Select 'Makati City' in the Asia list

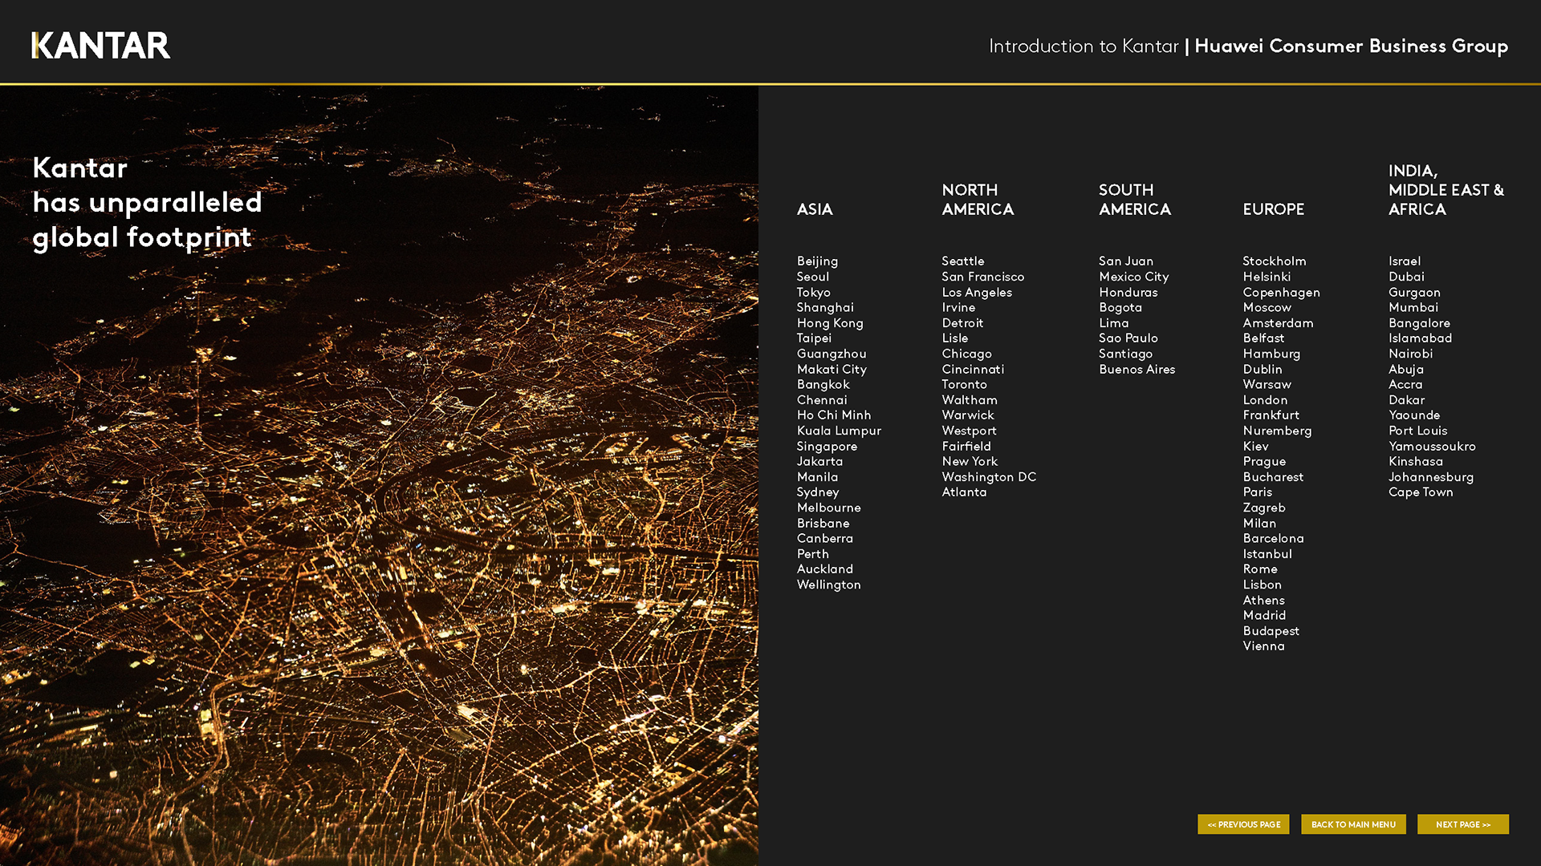[831, 370]
